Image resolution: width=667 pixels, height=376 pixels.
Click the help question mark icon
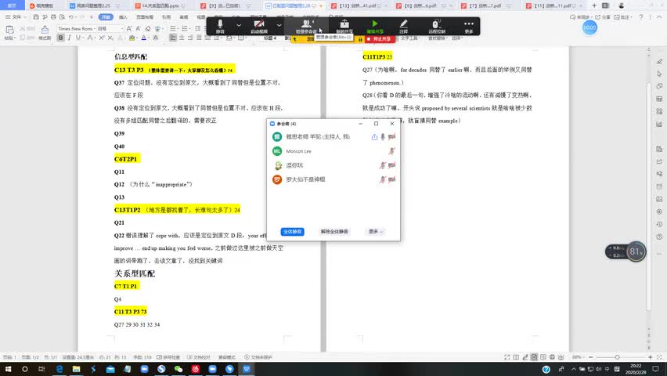640,17
